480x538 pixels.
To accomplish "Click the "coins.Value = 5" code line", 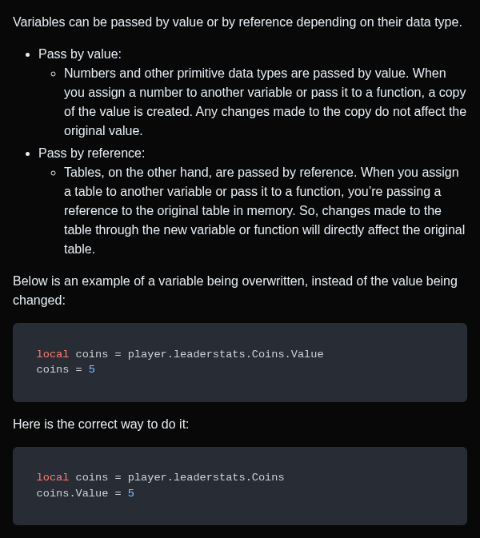I will [x=85, y=493].
